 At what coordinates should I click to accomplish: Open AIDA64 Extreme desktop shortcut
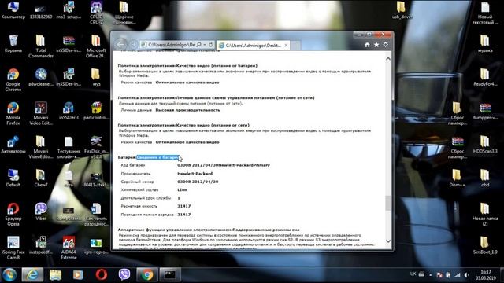69,248
